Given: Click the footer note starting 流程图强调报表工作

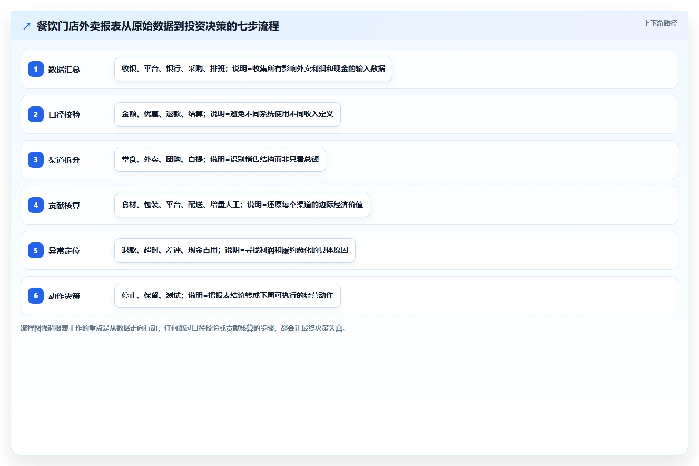Looking at the screenshot, I should point(183,328).
